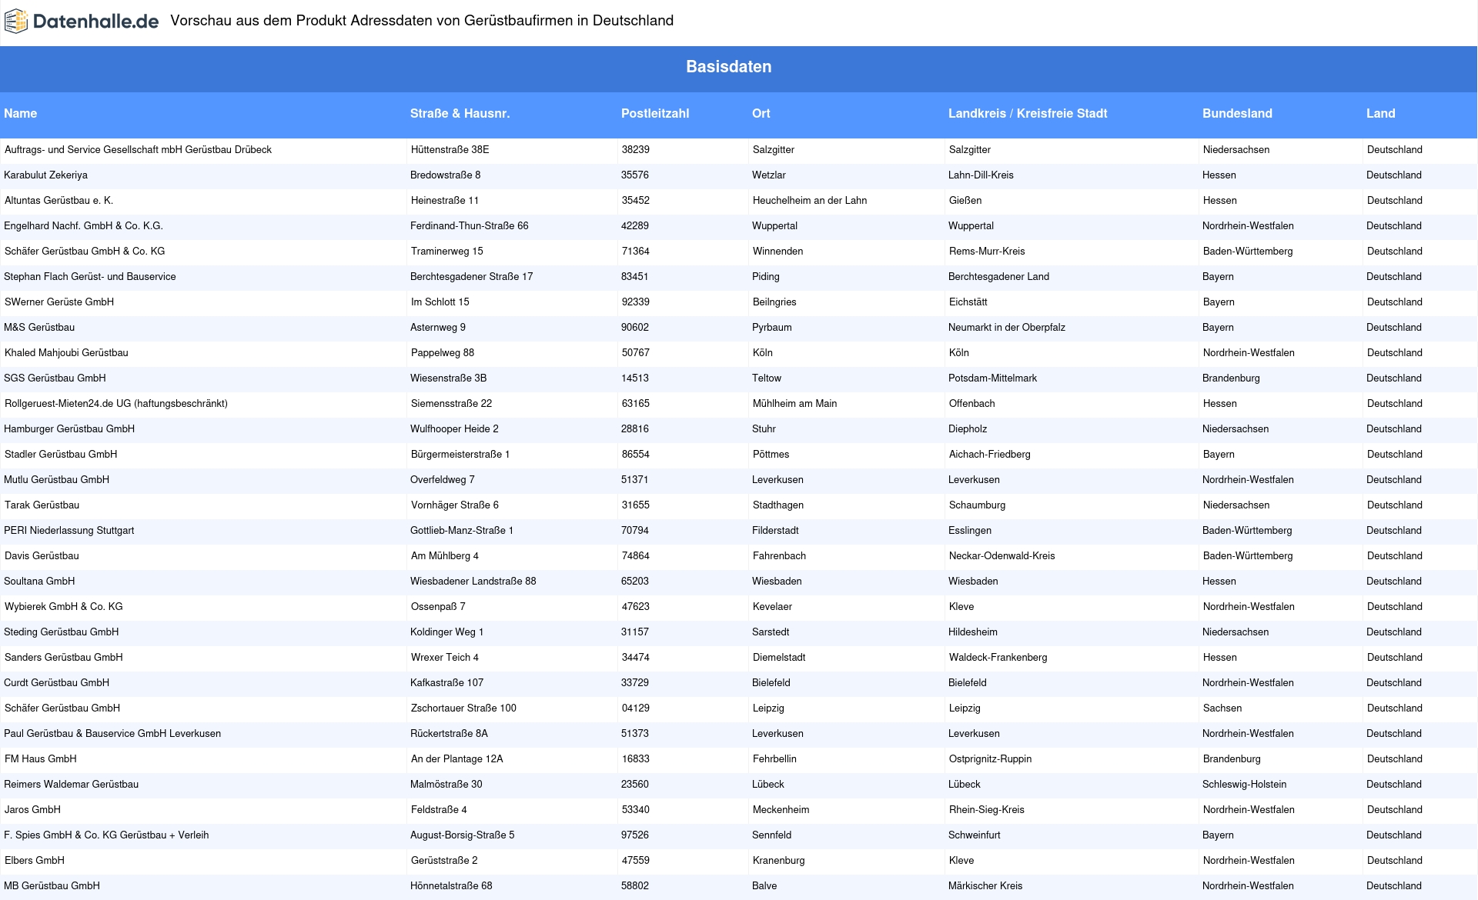Click the Postleitzahl column header
The width and height of the screenshot is (1478, 900).
click(655, 113)
